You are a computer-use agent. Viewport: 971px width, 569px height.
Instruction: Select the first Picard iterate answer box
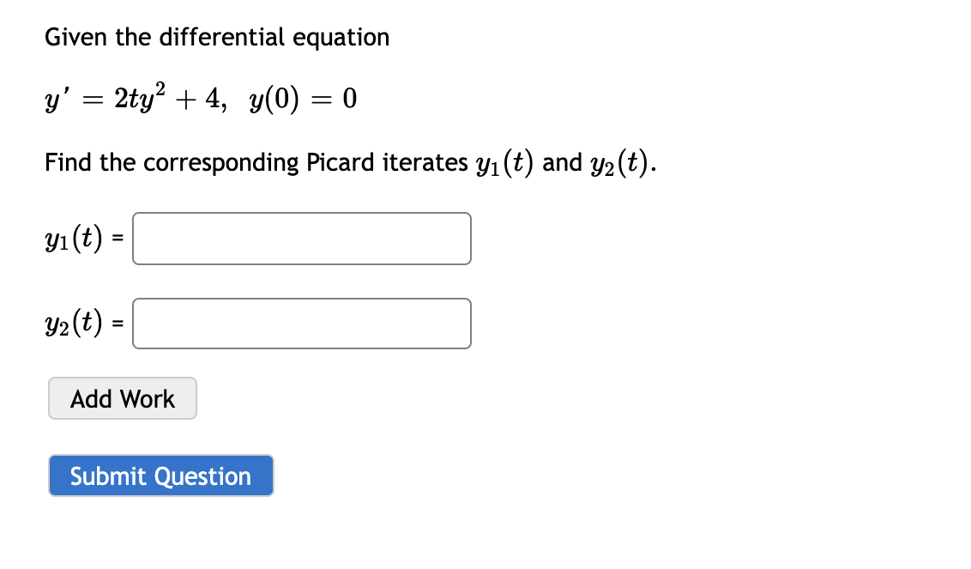coord(301,239)
